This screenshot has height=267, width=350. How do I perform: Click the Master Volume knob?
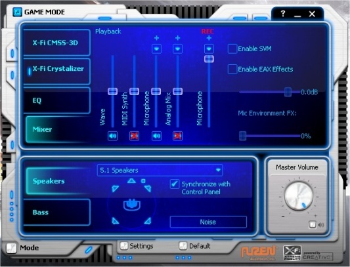click(x=298, y=196)
